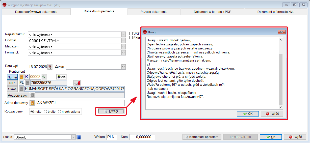
Task: Click the Data wpł. date field
Action: click(38, 67)
